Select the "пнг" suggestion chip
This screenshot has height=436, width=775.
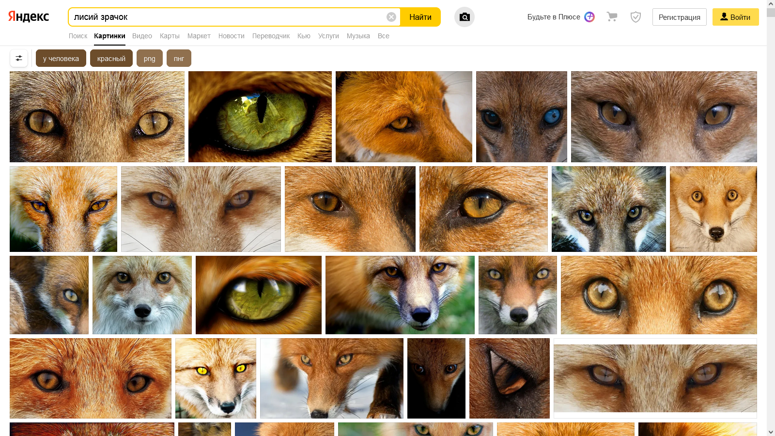click(x=179, y=58)
